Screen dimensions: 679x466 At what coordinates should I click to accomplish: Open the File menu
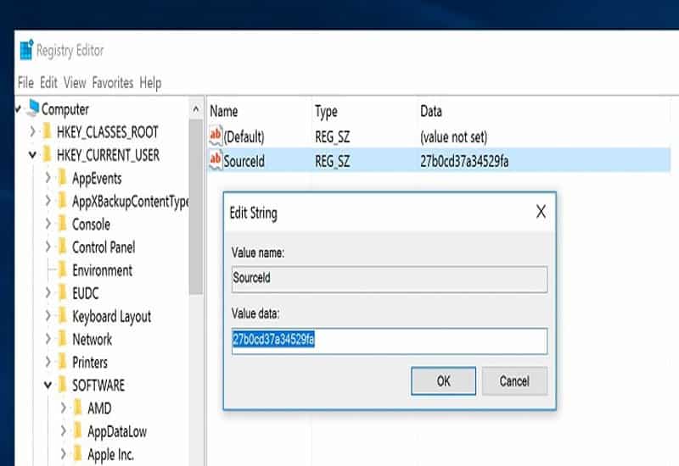pos(25,82)
